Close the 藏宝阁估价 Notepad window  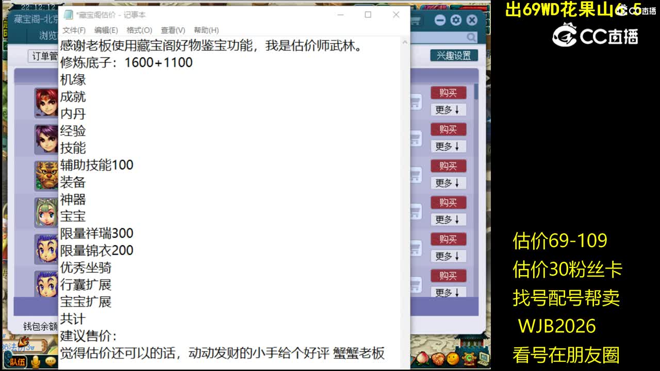coord(396,15)
